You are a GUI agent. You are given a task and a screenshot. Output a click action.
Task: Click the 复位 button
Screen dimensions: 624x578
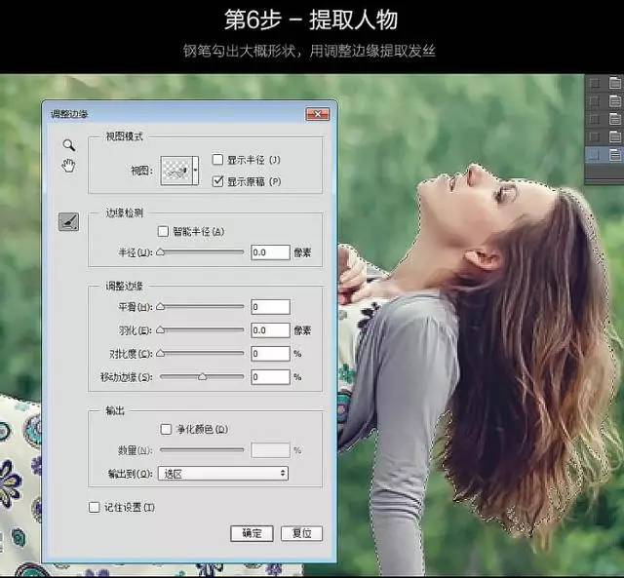(301, 533)
